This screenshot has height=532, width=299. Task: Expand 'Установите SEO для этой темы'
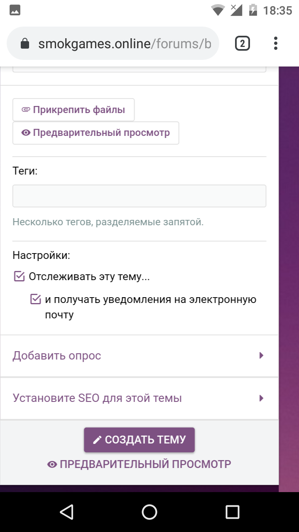[x=139, y=399]
